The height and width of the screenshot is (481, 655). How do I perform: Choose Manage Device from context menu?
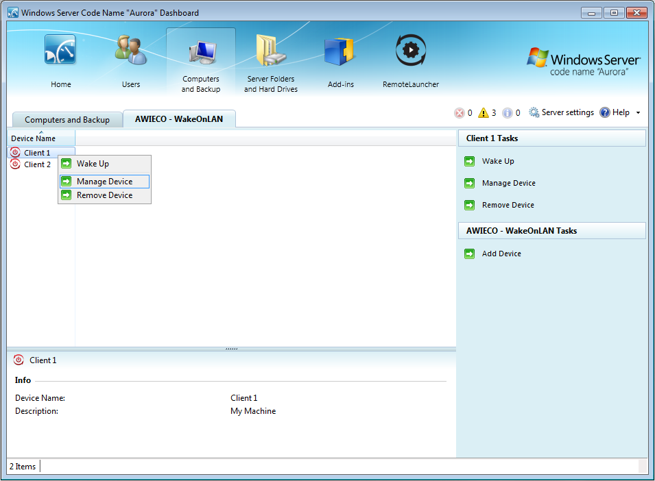104,182
